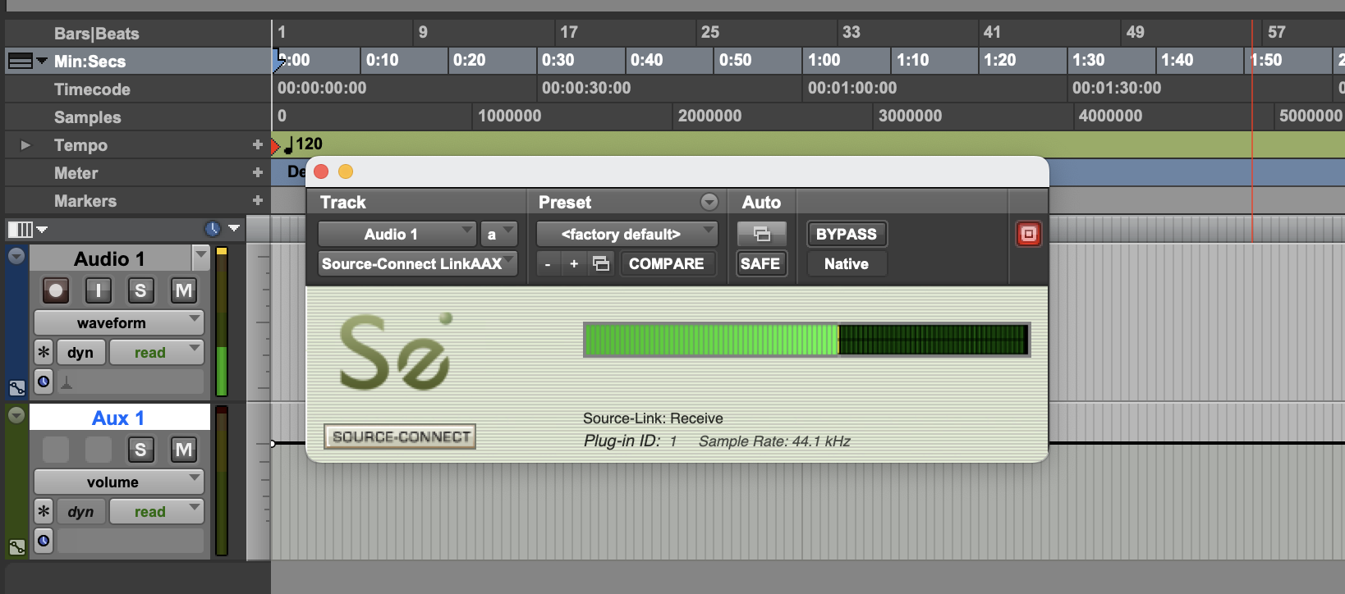Toggle plug-in BYPASS
The image size is (1345, 594).
[x=846, y=234]
